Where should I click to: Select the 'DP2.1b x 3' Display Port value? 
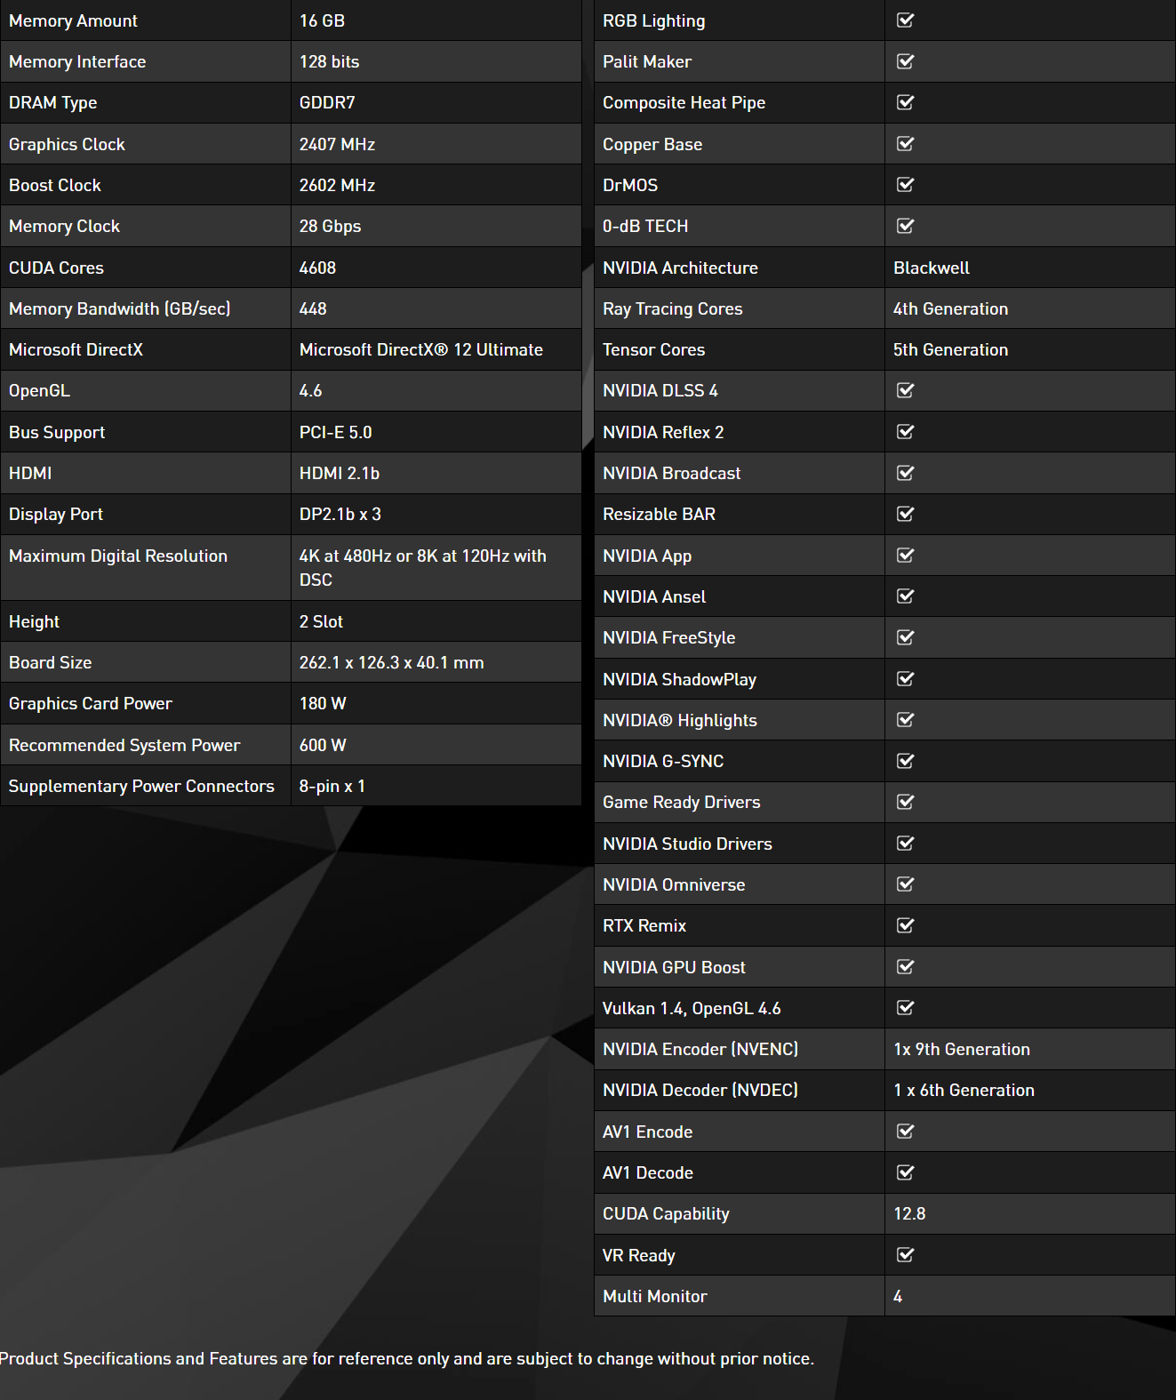[x=340, y=514]
